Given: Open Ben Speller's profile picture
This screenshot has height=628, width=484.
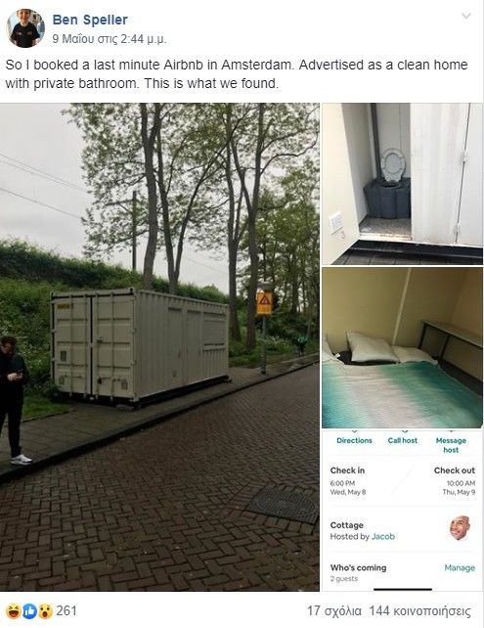Looking at the screenshot, I should tap(25, 28).
